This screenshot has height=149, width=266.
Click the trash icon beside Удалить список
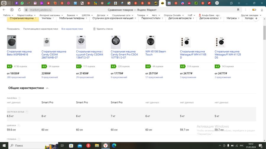(94, 29)
